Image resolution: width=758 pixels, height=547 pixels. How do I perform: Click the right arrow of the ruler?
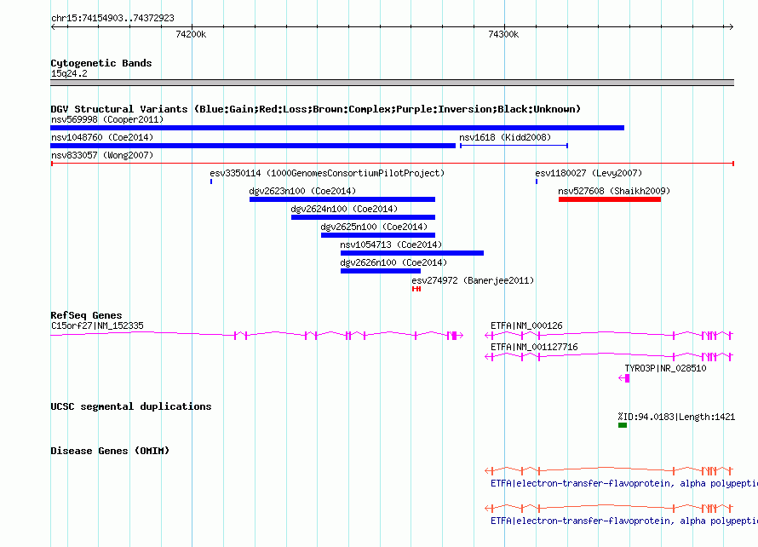732,26
